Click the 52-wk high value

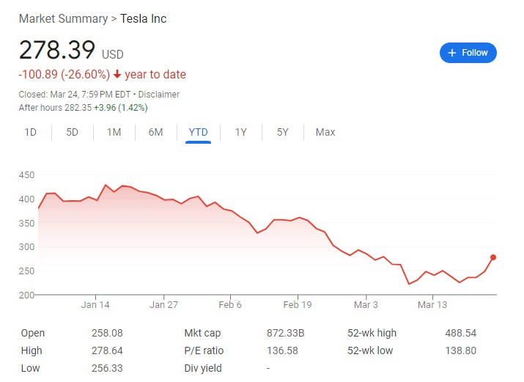click(461, 333)
